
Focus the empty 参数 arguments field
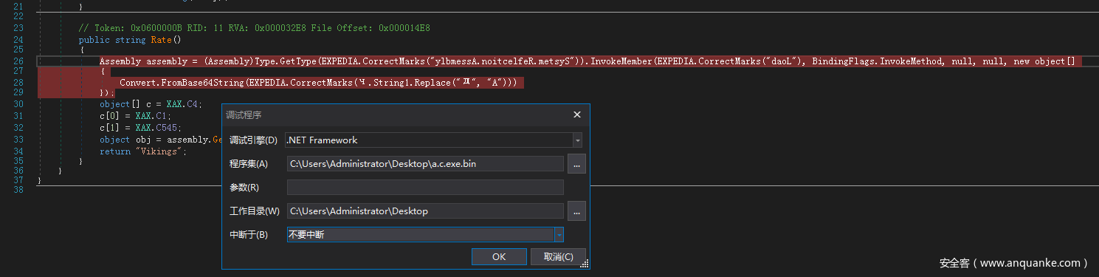[425, 188]
